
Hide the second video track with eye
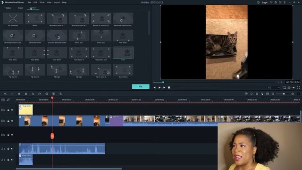point(12,121)
